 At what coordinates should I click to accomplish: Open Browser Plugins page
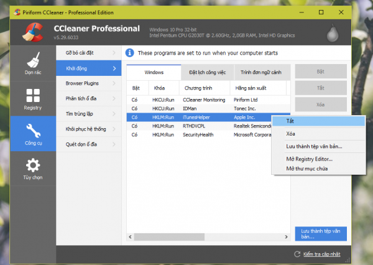pos(89,83)
